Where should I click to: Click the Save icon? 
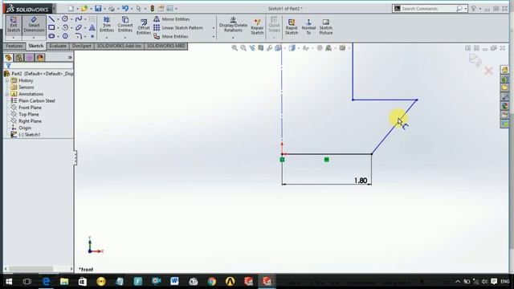[98, 9]
